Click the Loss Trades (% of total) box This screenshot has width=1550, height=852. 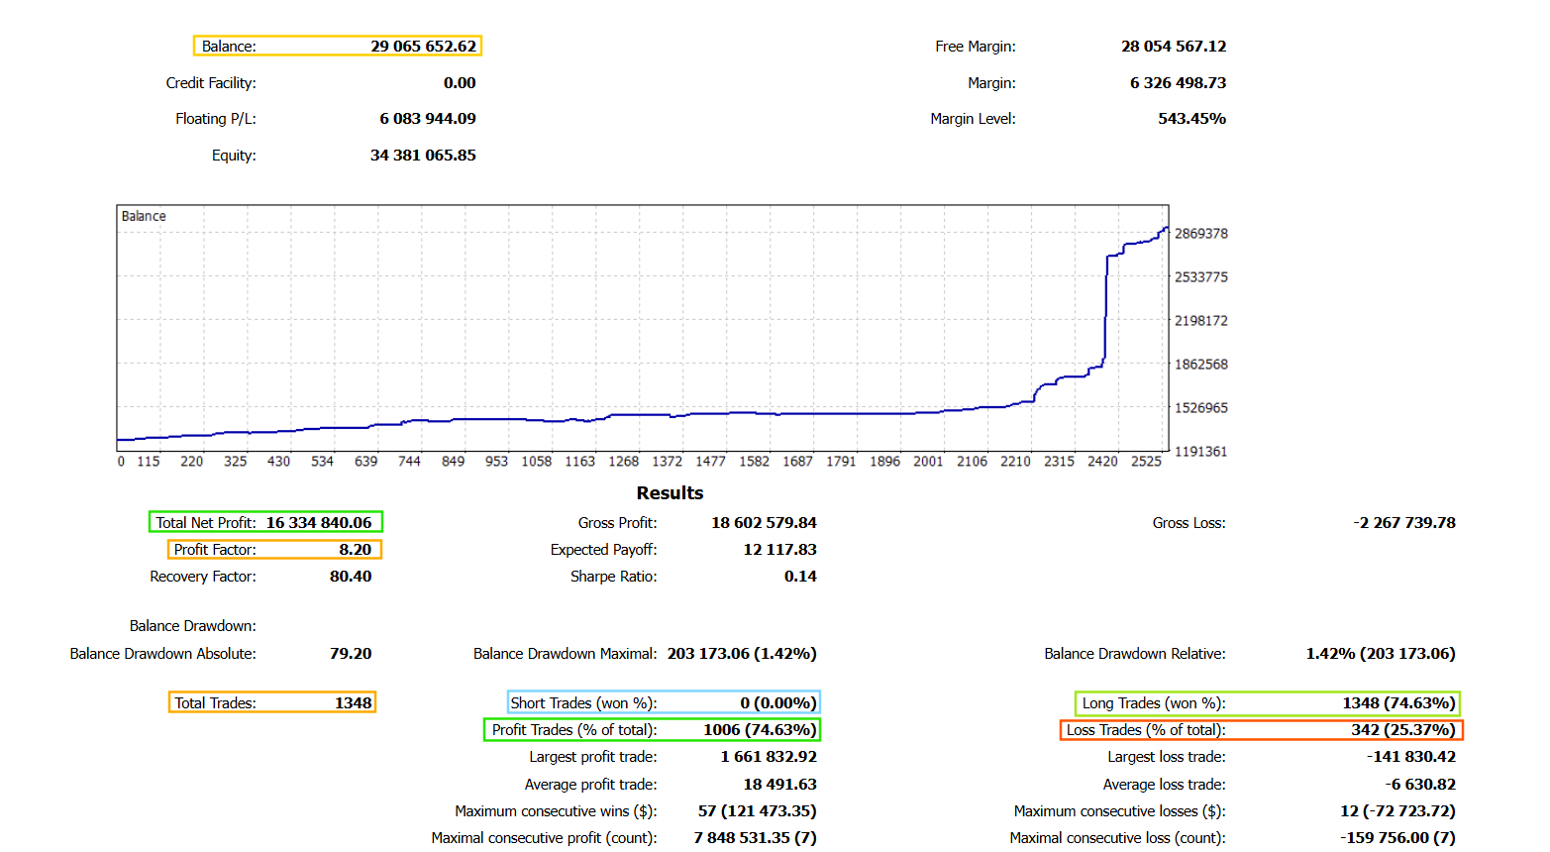1261,730
